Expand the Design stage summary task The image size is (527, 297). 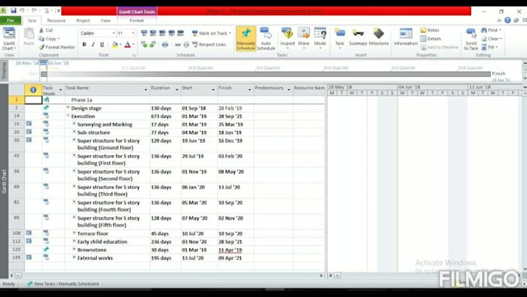(x=68, y=108)
